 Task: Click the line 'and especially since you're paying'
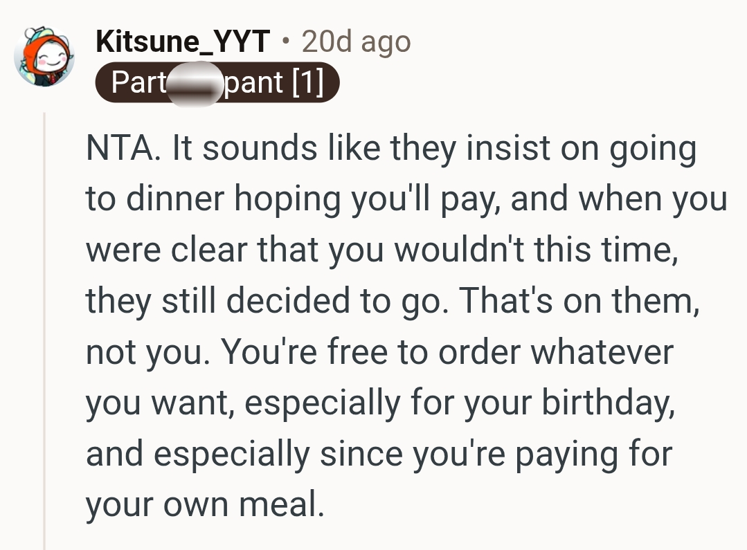point(378,455)
